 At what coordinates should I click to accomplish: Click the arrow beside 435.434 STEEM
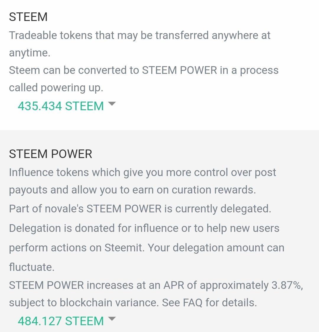pos(112,104)
